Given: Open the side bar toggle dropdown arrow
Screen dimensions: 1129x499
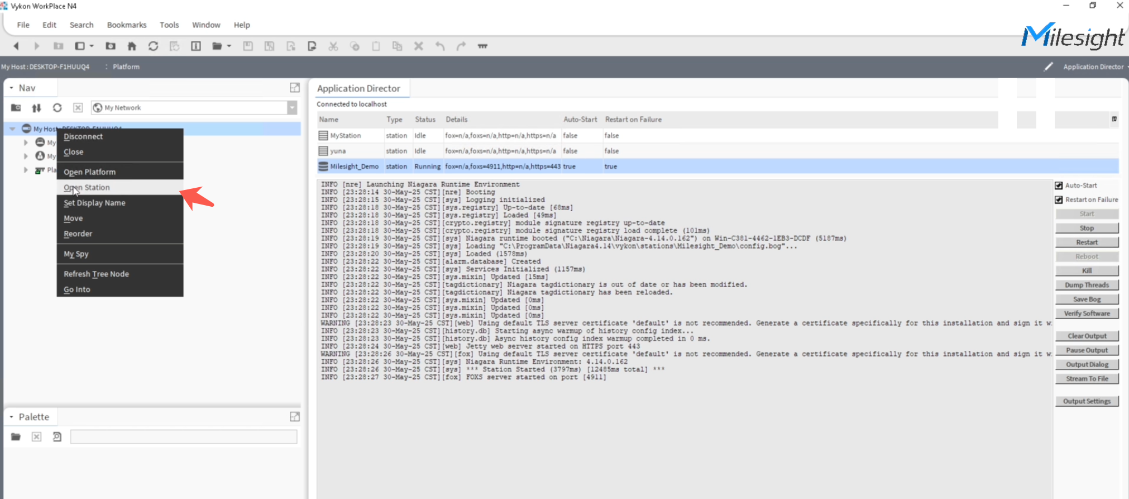Looking at the screenshot, I should (x=92, y=46).
